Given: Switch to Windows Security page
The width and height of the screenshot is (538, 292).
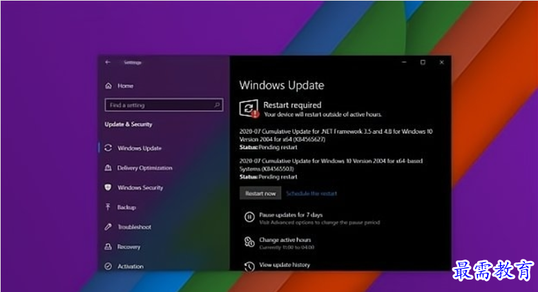Looking at the screenshot, I should tap(140, 187).
